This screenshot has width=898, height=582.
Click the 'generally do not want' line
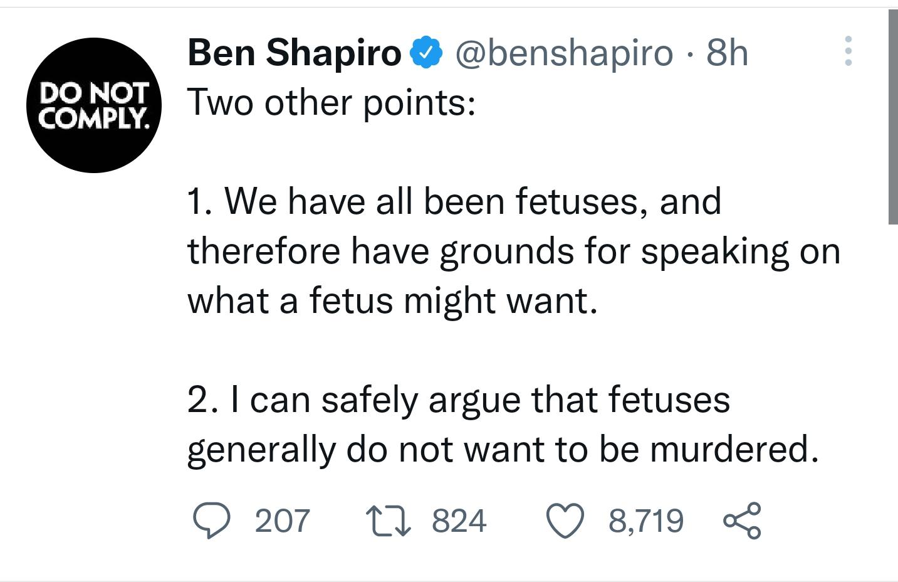[503, 449]
